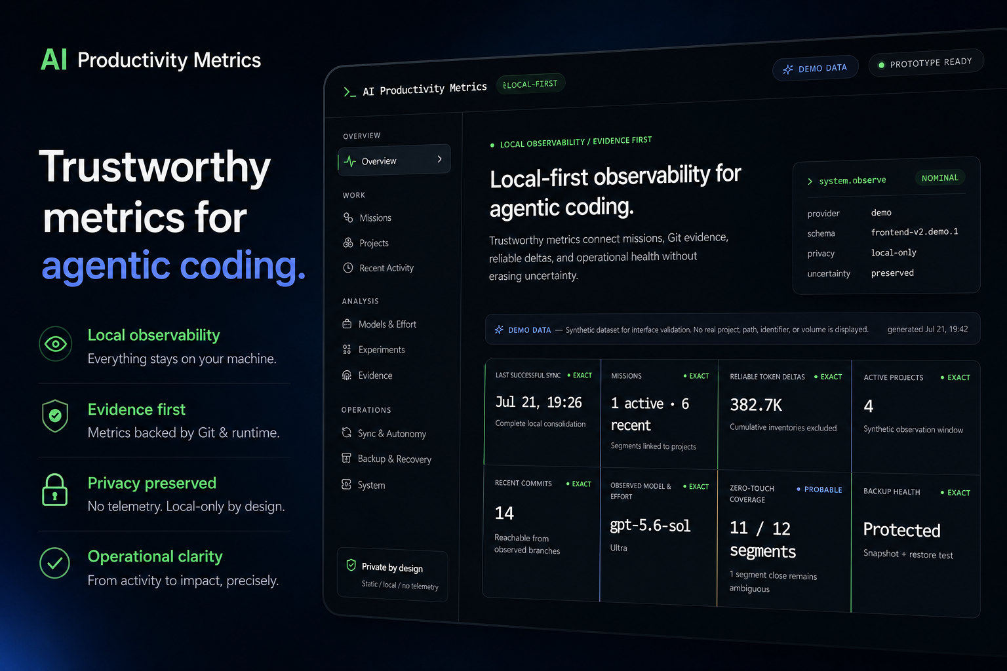Click the Models & Effort icon

pyautogui.click(x=347, y=324)
